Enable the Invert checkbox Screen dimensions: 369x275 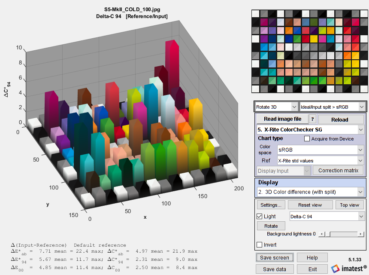click(259, 245)
